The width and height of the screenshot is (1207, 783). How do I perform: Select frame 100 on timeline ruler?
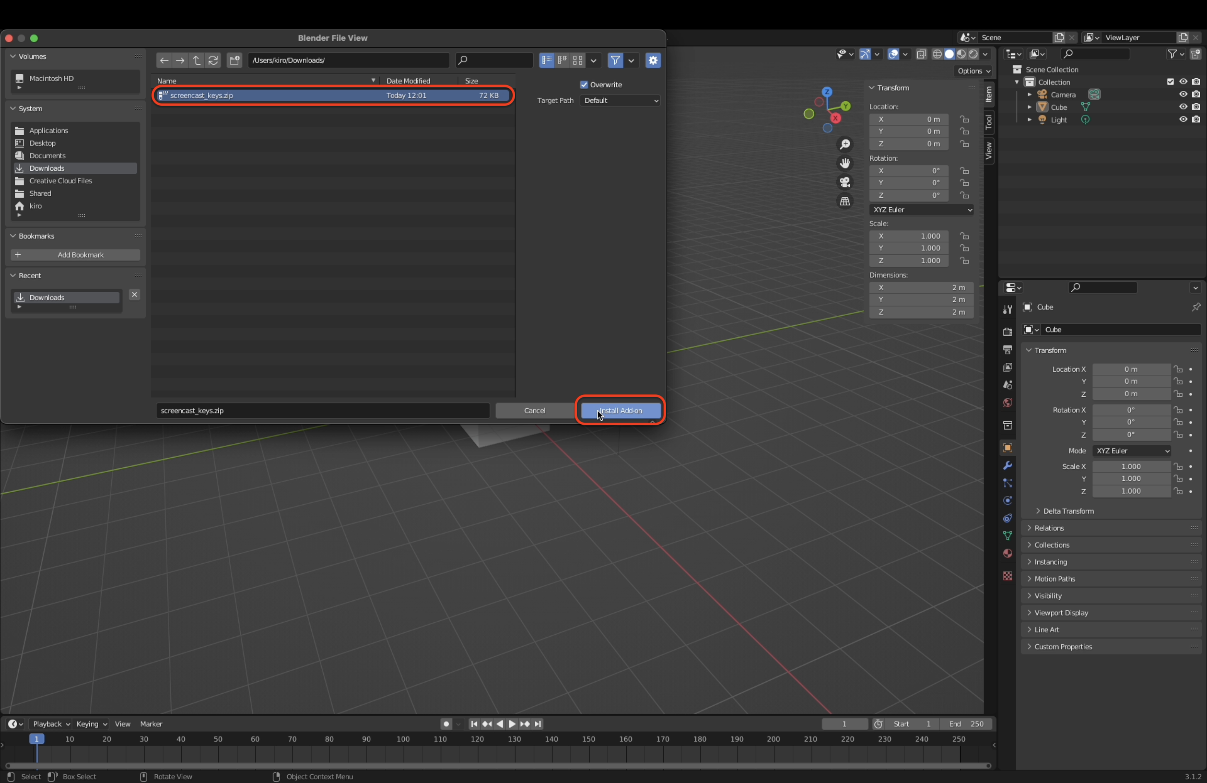pos(403,740)
